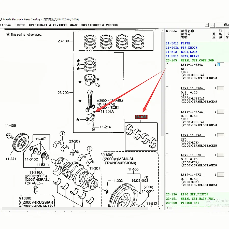This screenshot has height=229, width=229.
Task: Click the 部件名称 column header
Action: click(x=195, y=35)
